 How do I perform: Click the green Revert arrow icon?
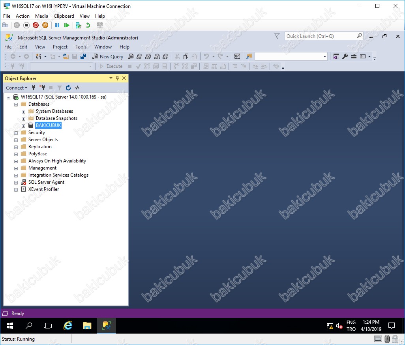(x=88, y=25)
